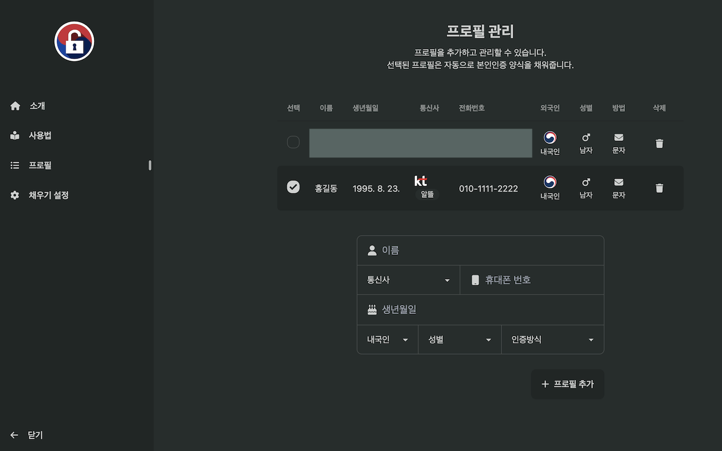Click the 이름 column header
The height and width of the screenshot is (451, 722).
(326, 108)
